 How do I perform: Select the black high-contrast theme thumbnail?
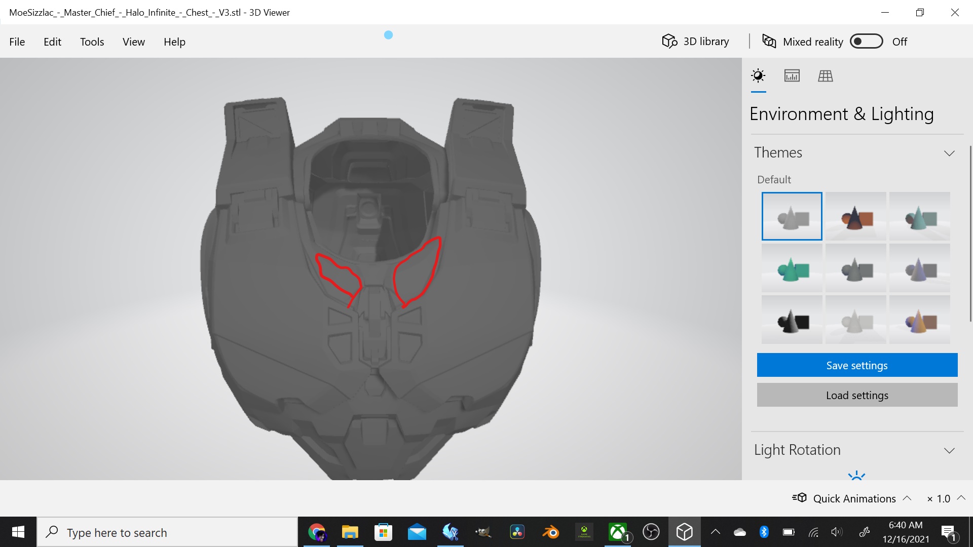click(x=792, y=320)
